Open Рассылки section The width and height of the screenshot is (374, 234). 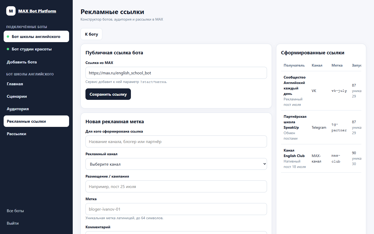coord(36,134)
